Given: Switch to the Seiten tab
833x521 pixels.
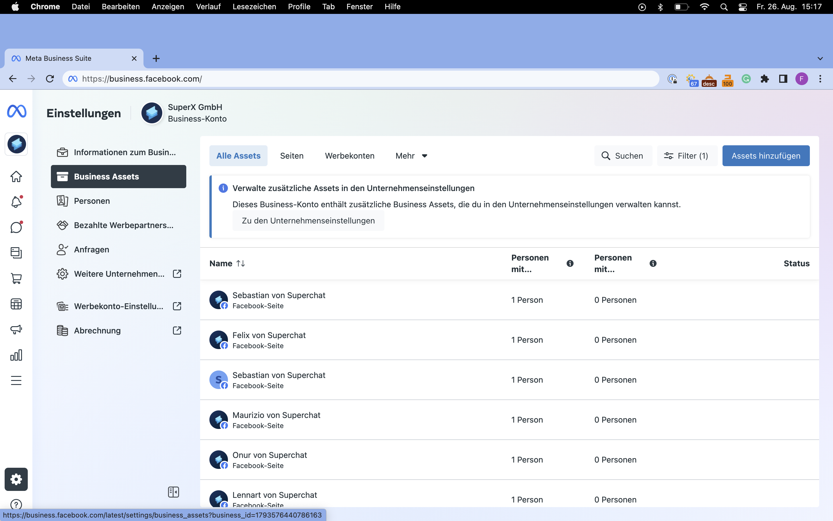Looking at the screenshot, I should (x=292, y=156).
